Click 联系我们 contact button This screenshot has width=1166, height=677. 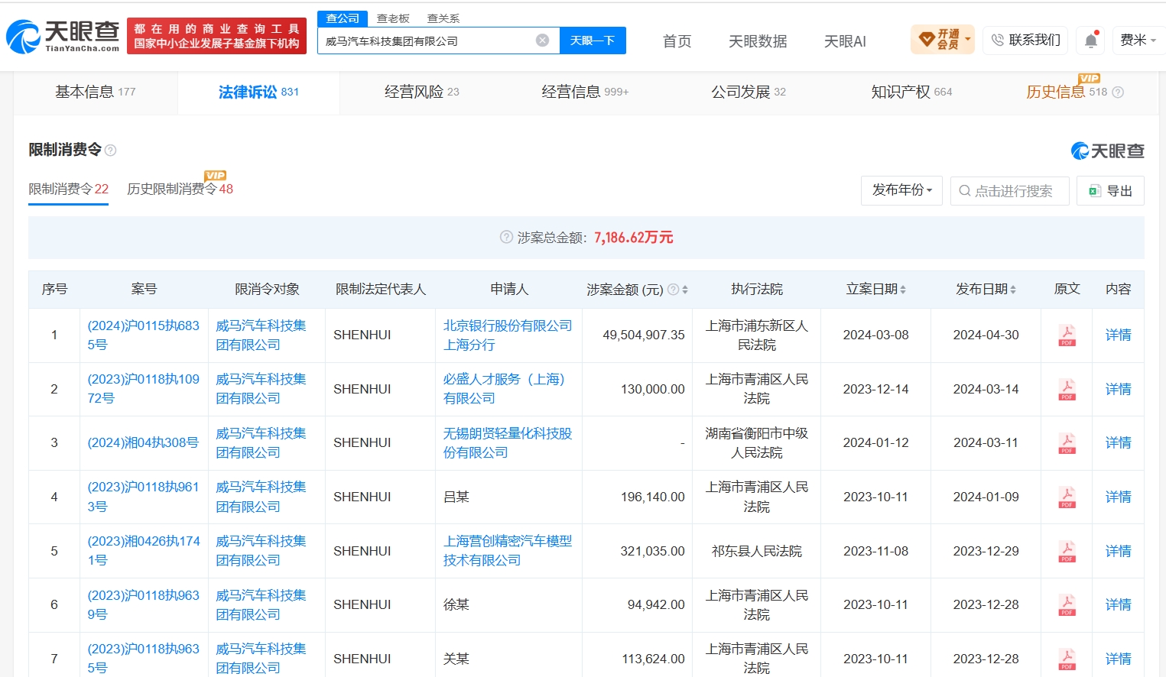click(1026, 40)
